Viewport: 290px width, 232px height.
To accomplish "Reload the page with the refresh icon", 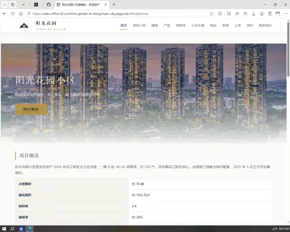I will click(13, 14).
